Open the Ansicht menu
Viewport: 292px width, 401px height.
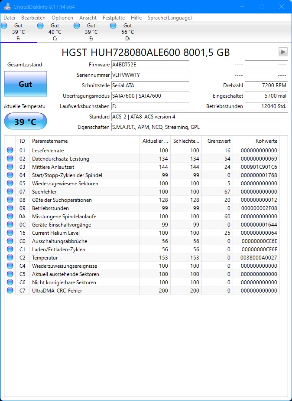(88, 18)
